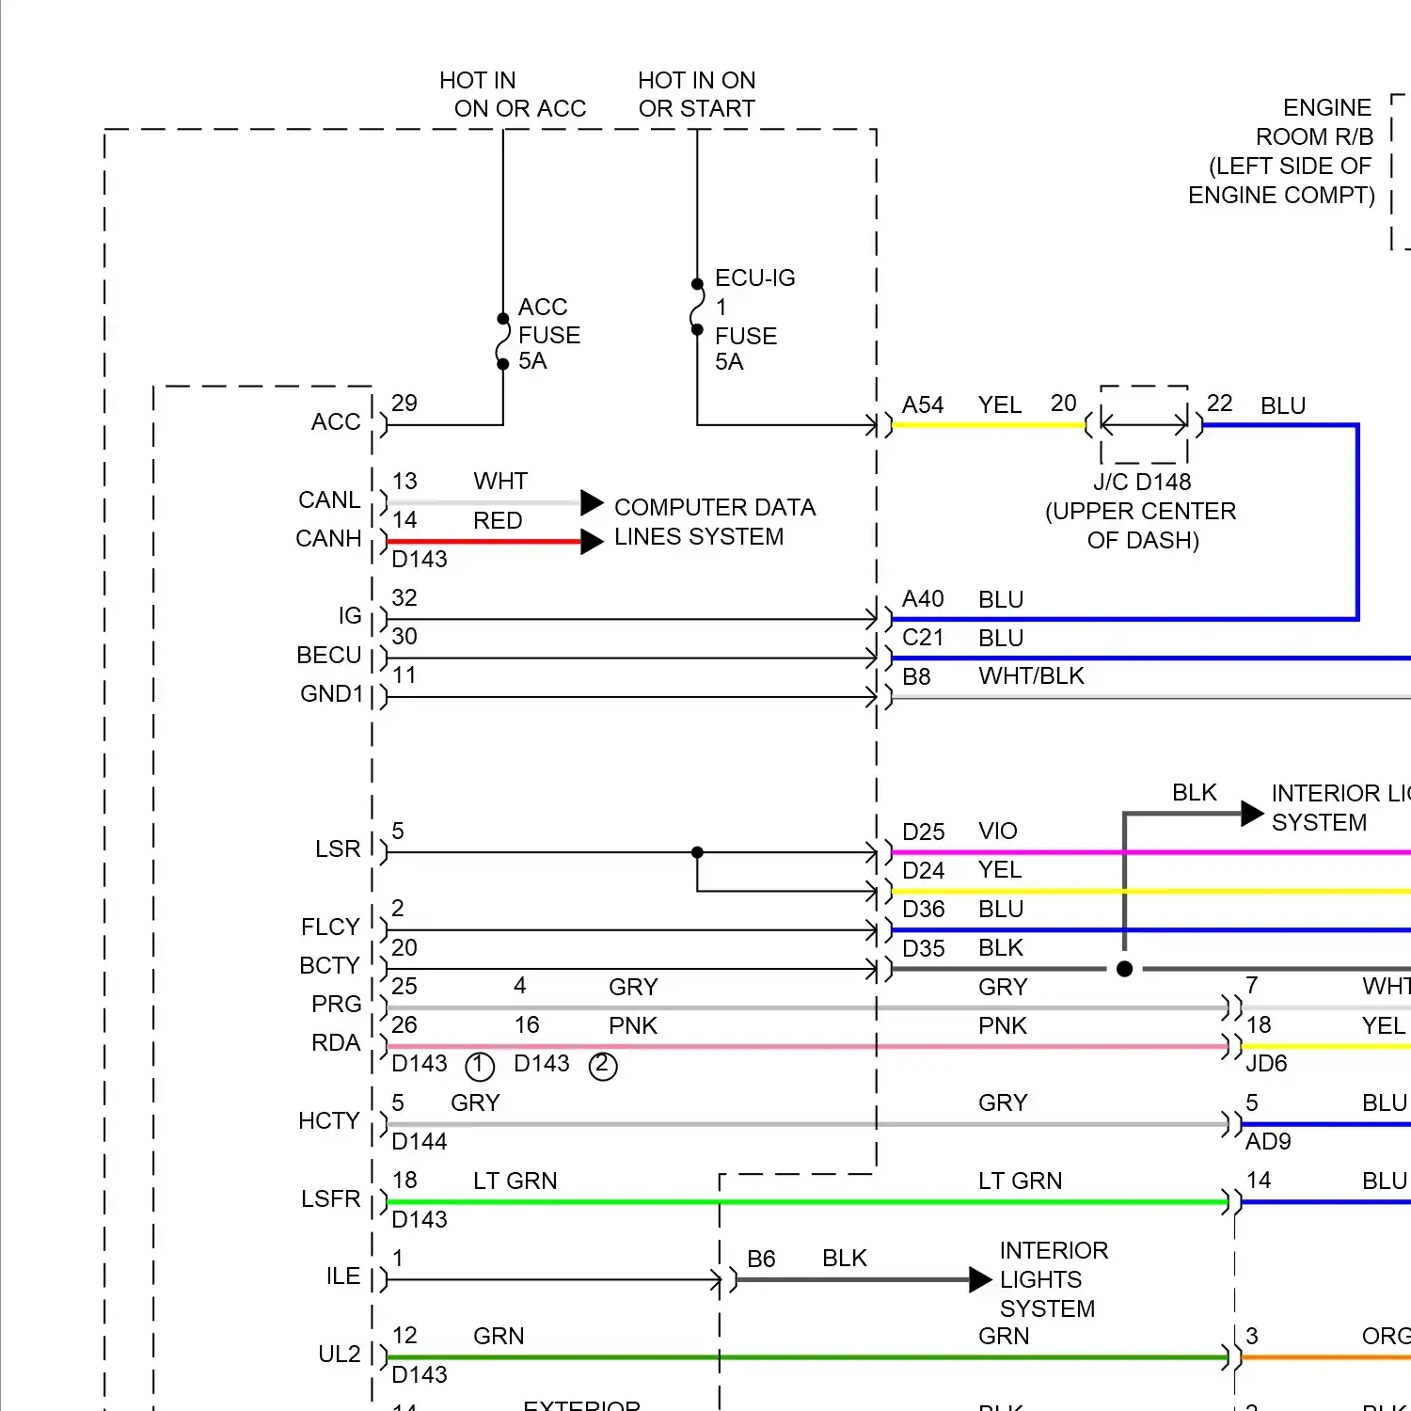Click the CANH pin label
1411x1411 pixels.
coord(328,538)
